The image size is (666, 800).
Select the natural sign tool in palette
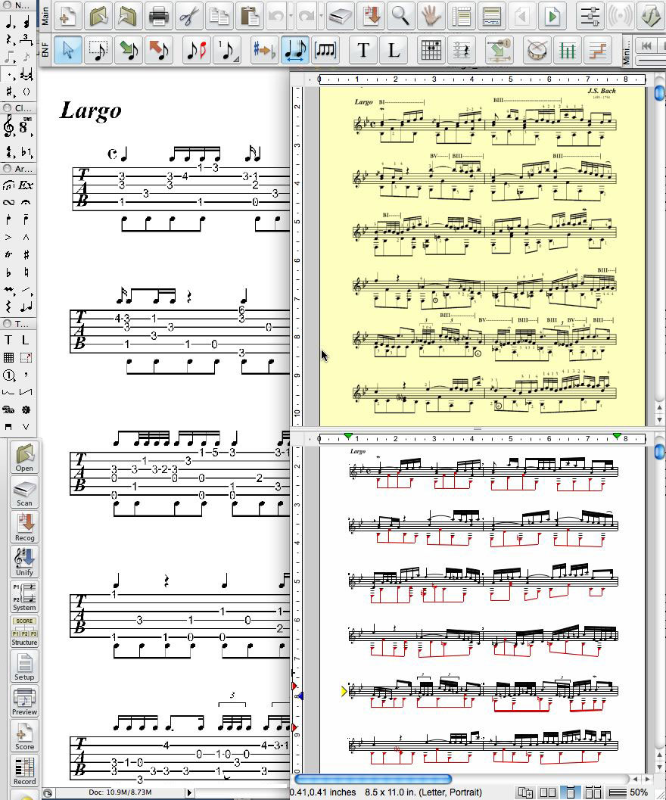point(26,272)
